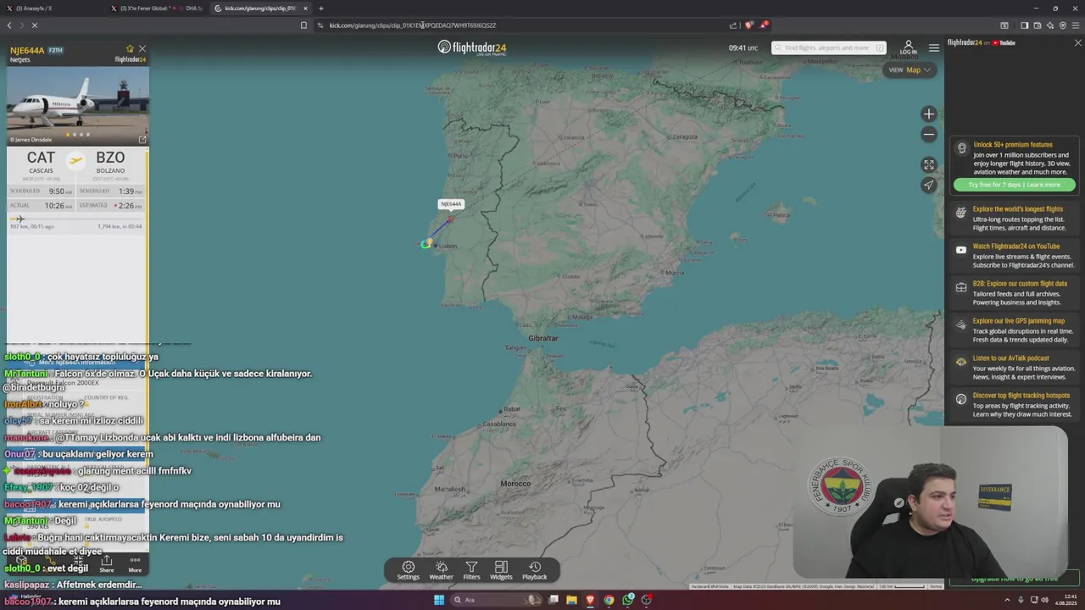Open Chrome from the taskbar
Image resolution: width=1085 pixels, height=610 pixels.
[x=609, y=600]
